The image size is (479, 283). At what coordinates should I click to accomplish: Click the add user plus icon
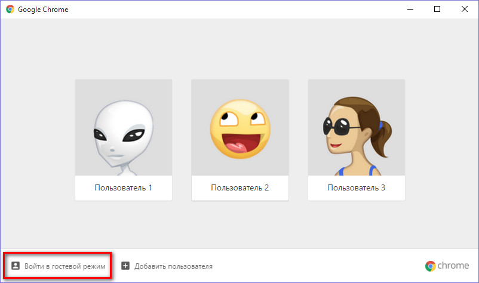(125, 266)
